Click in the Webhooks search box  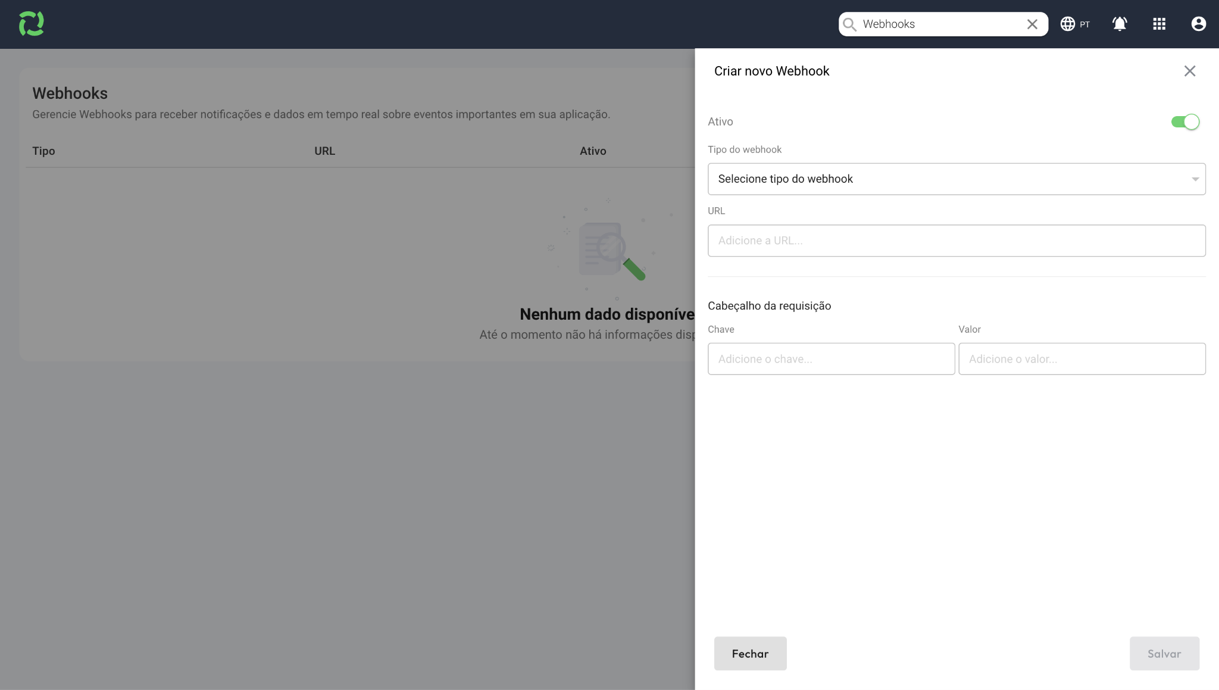pyautogui.click(x=943, y=24)
